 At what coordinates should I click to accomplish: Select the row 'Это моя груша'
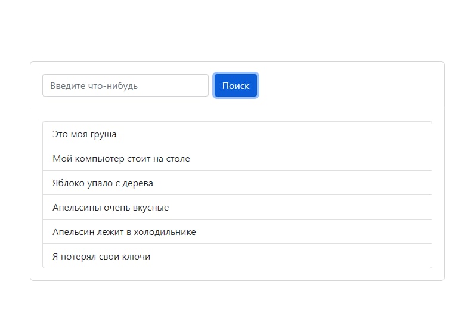237,134
